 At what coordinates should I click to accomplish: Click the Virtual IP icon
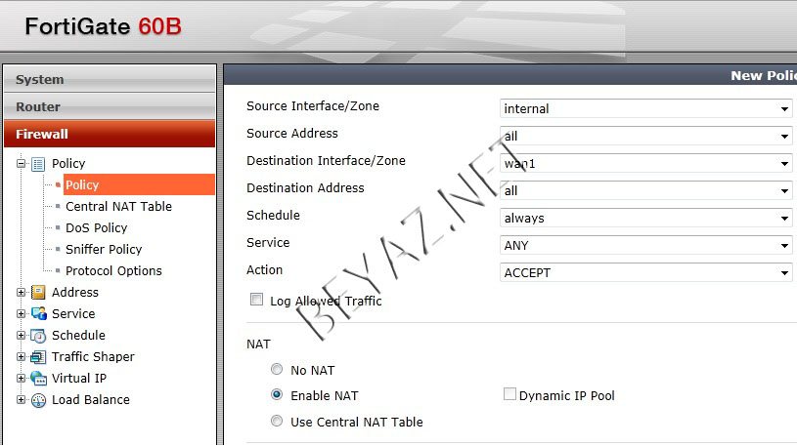point(39,378)
